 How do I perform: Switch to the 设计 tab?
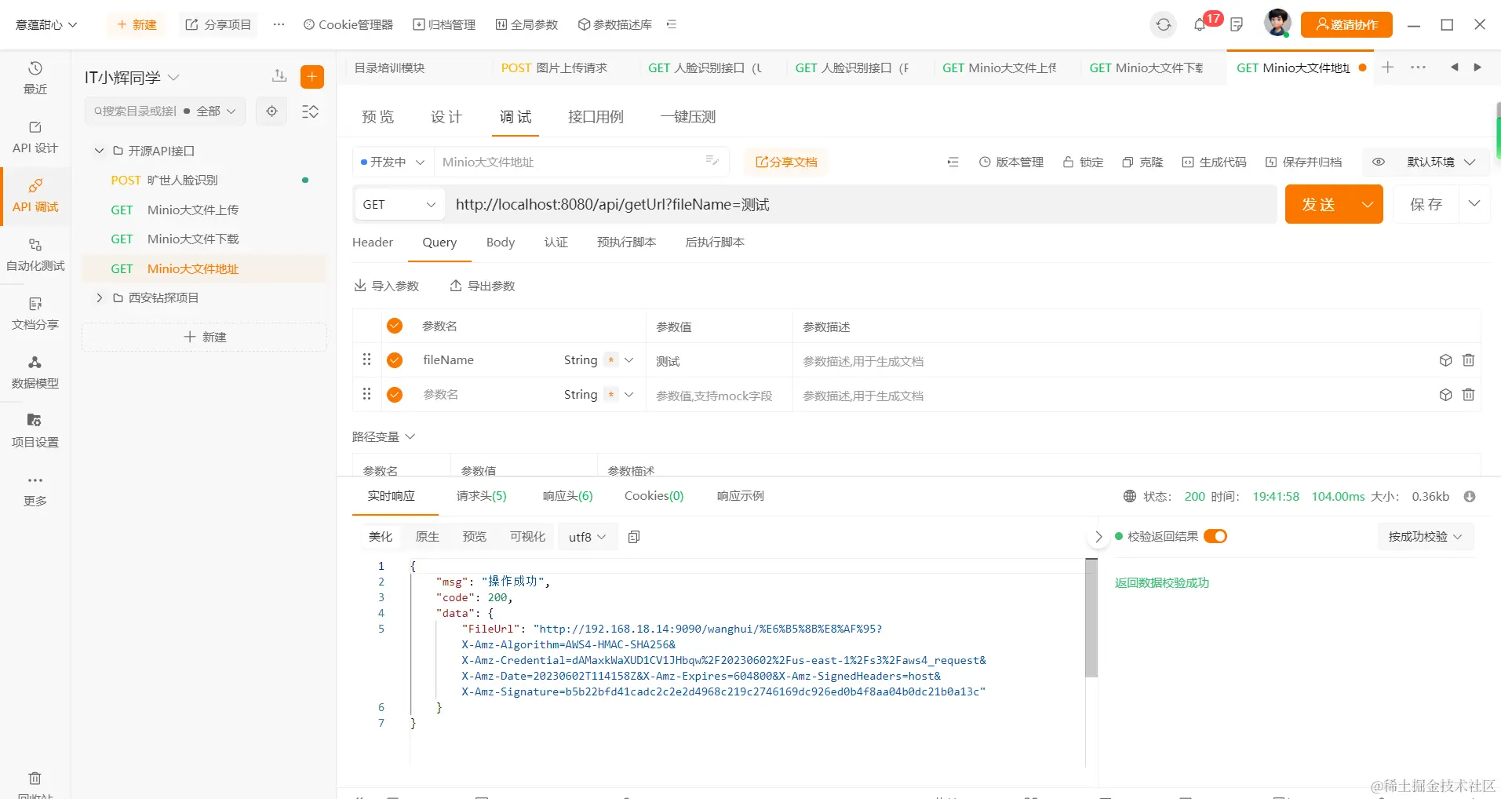click(446, 117)
